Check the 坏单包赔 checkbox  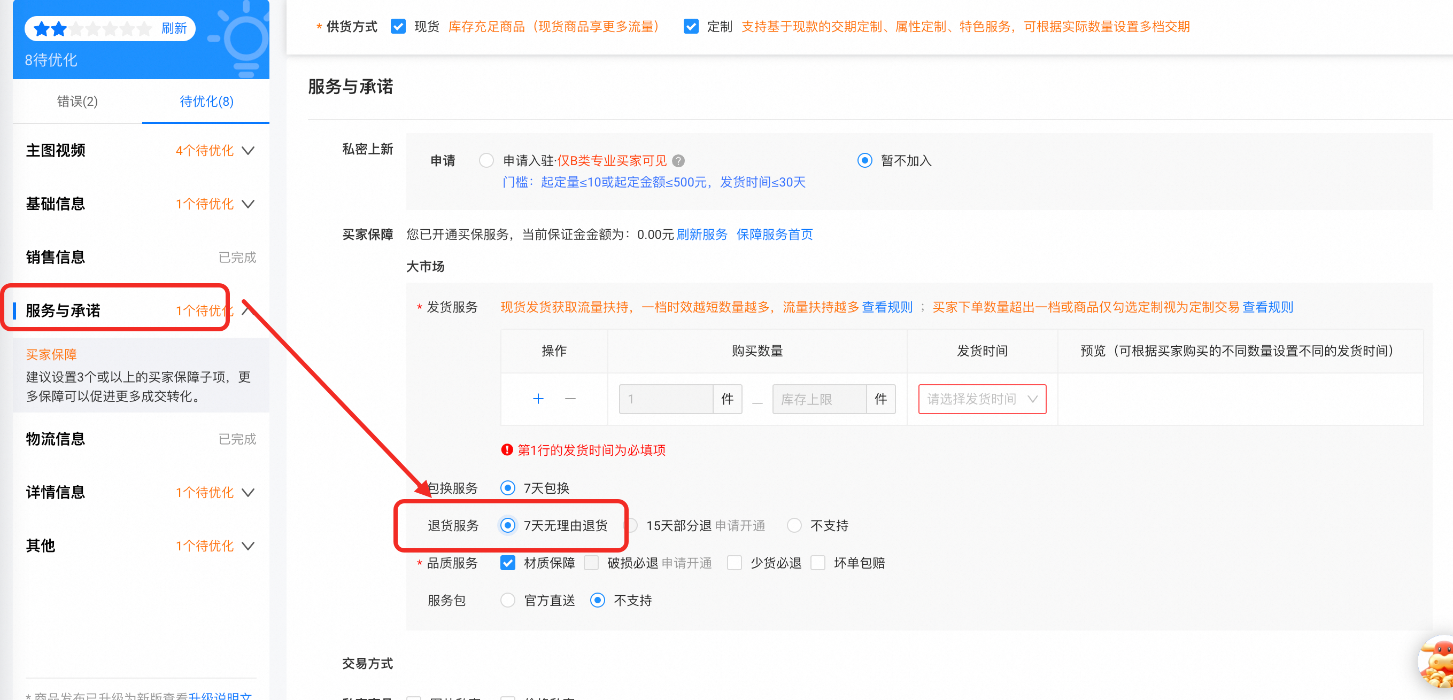(x=818, y=563)
